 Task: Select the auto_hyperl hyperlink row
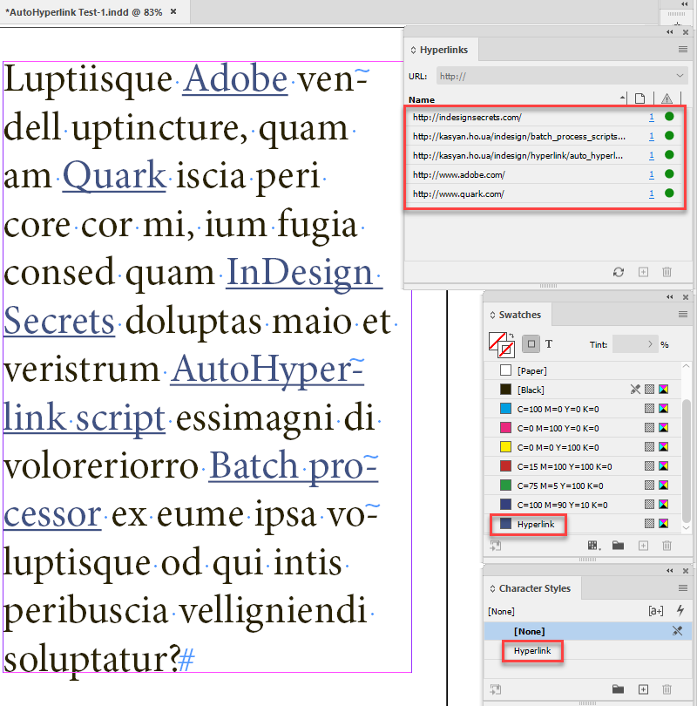tap(545, 155)
